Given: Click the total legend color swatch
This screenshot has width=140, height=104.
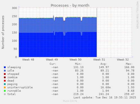Looking at the screenshot, I should tap(5, 94).
